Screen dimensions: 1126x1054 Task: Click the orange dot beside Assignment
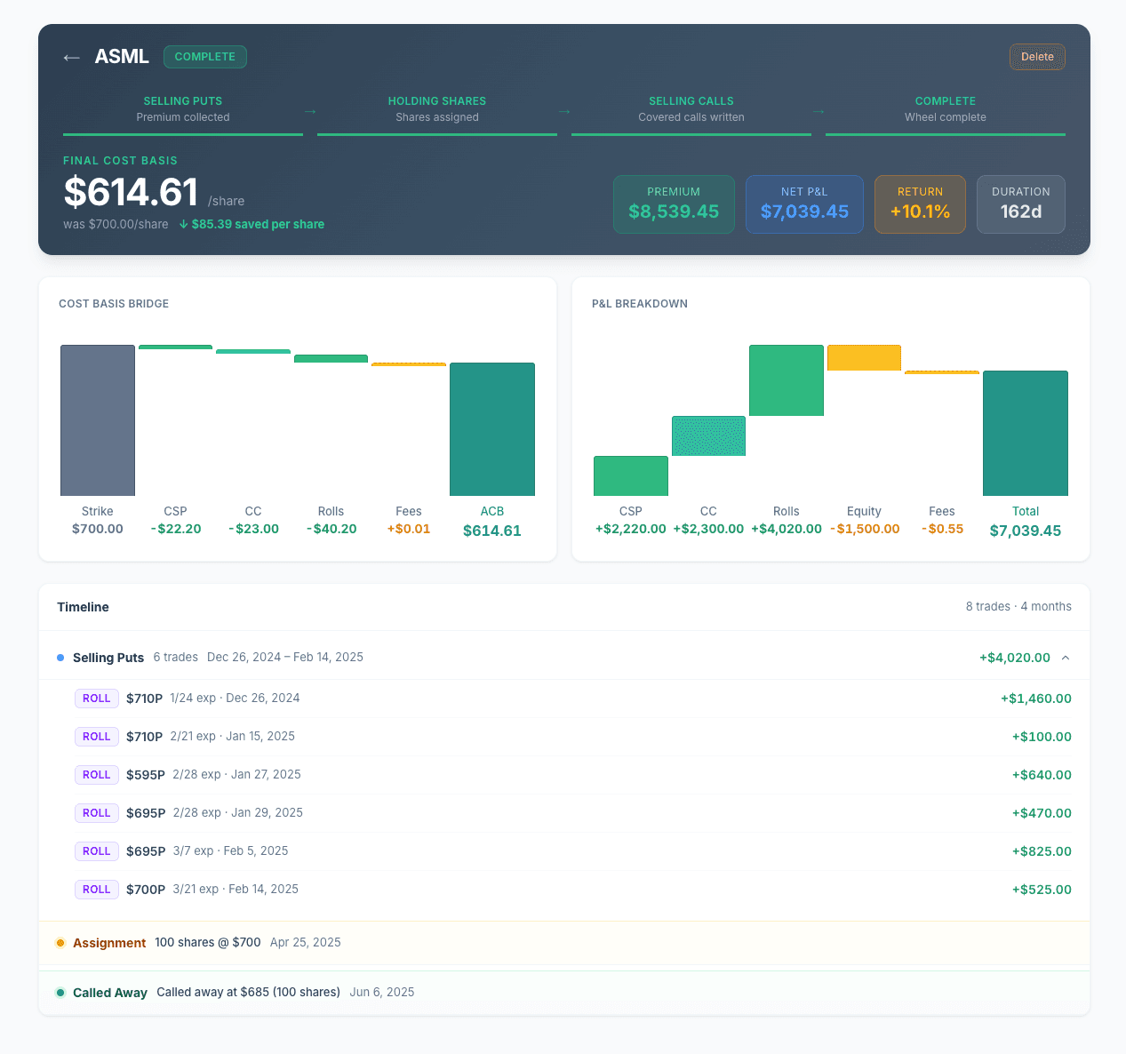[60, 943]
